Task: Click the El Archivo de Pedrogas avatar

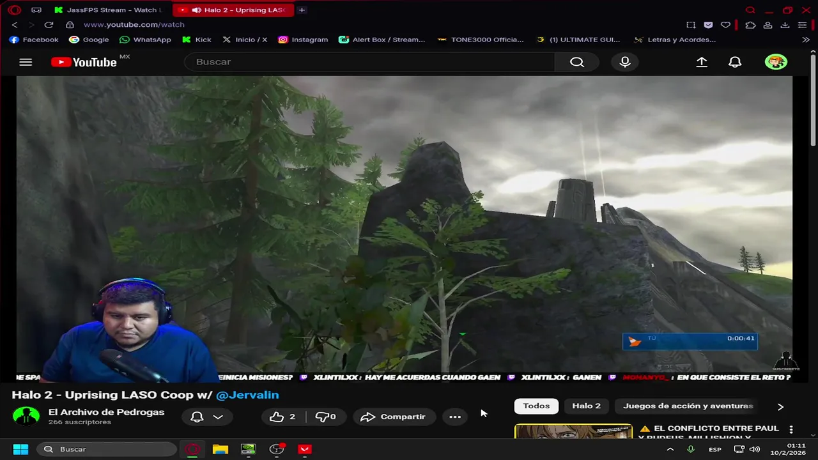Action: click(x=26, y=417)
